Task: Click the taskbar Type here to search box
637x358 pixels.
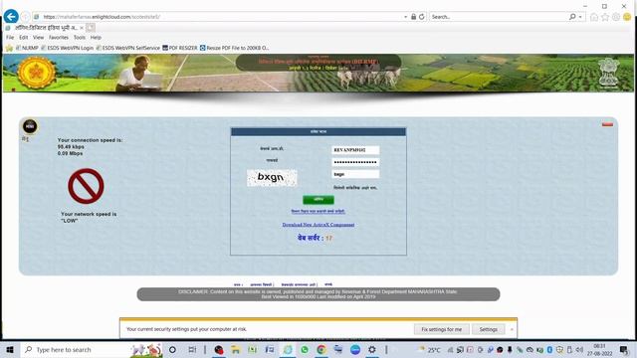Action: coord(92,349)
